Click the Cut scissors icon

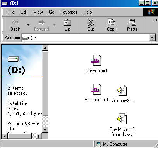(91, 22)
